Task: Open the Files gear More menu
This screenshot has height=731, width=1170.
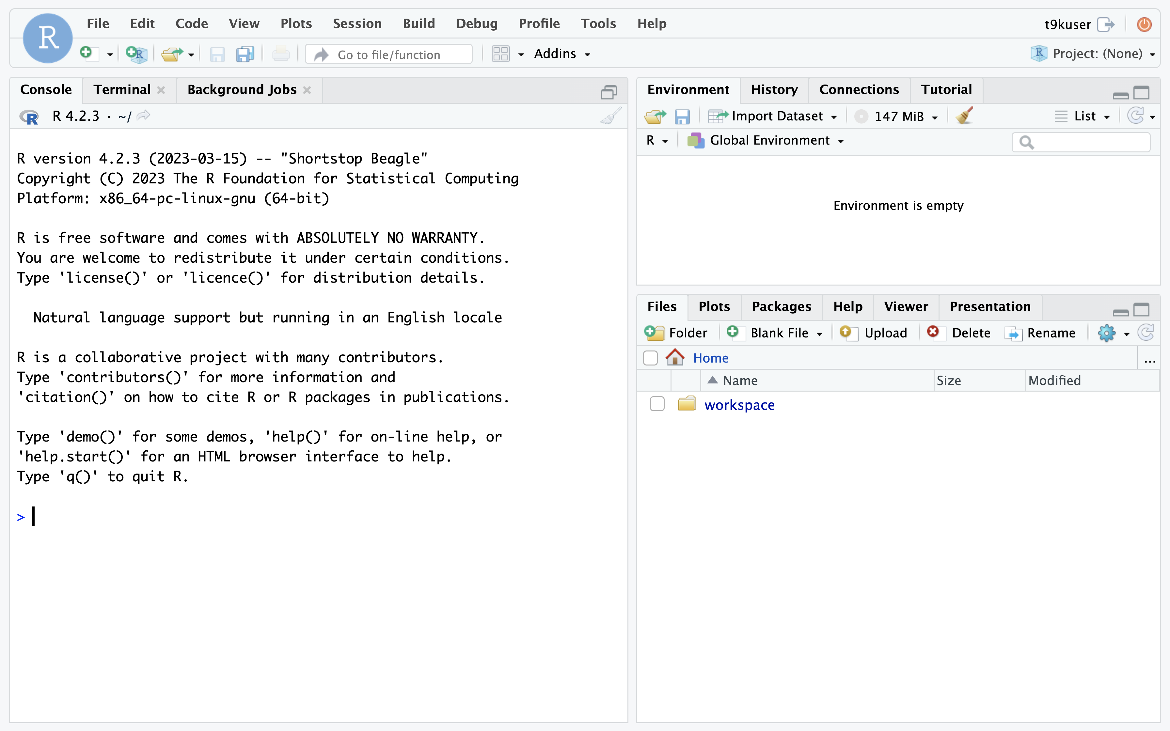Action: point(1114,333)
